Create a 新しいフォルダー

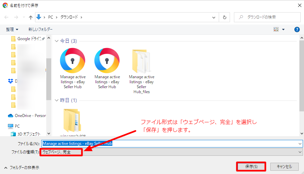[41, 29]
